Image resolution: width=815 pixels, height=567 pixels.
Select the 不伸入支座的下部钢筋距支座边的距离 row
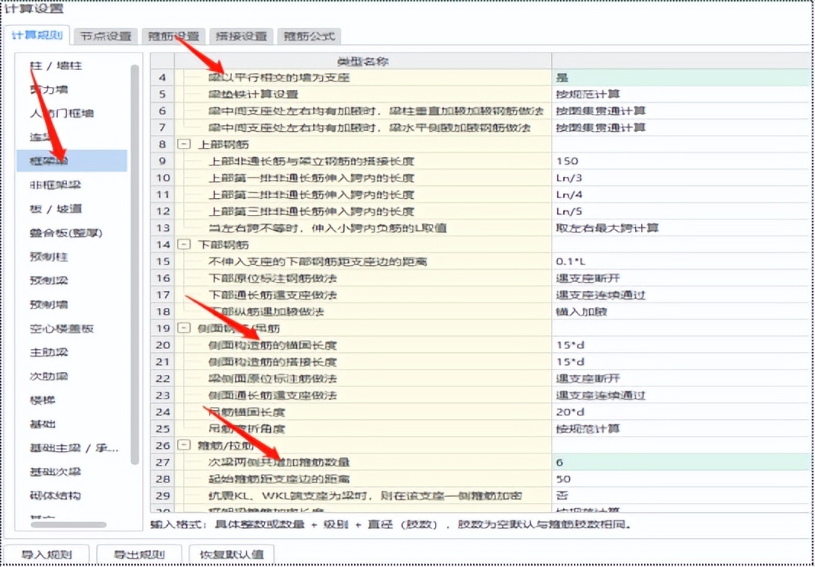[x=317, y=261]
